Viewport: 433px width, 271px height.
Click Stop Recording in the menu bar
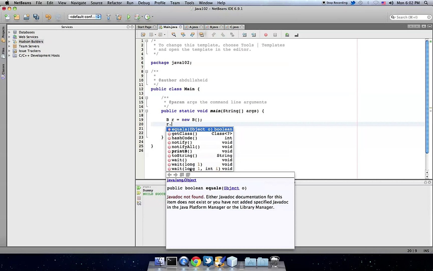click(x=335, y=3)
